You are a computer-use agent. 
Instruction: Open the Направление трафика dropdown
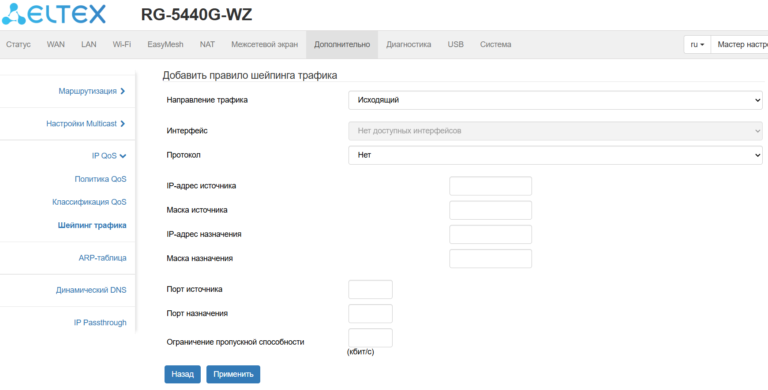[555, 100]
